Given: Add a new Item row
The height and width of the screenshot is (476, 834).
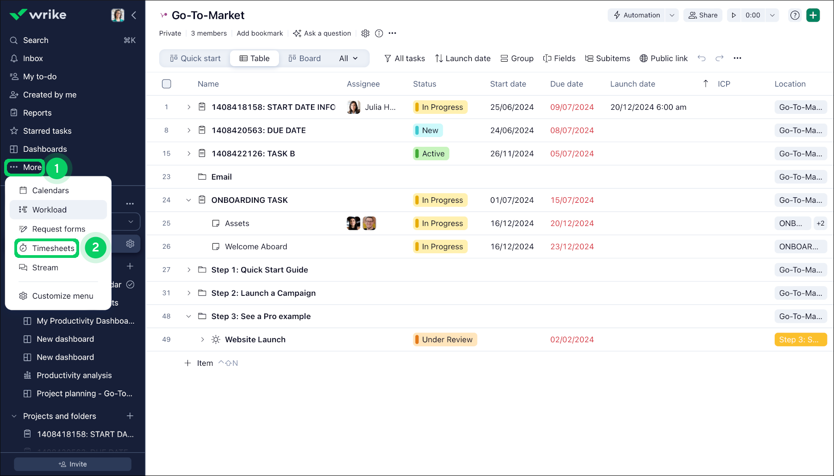Looking at the screenshot, I should click(x=199, y=363).
